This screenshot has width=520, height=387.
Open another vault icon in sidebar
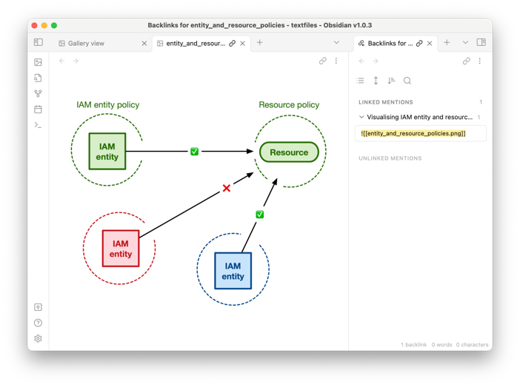pos(38,307)
